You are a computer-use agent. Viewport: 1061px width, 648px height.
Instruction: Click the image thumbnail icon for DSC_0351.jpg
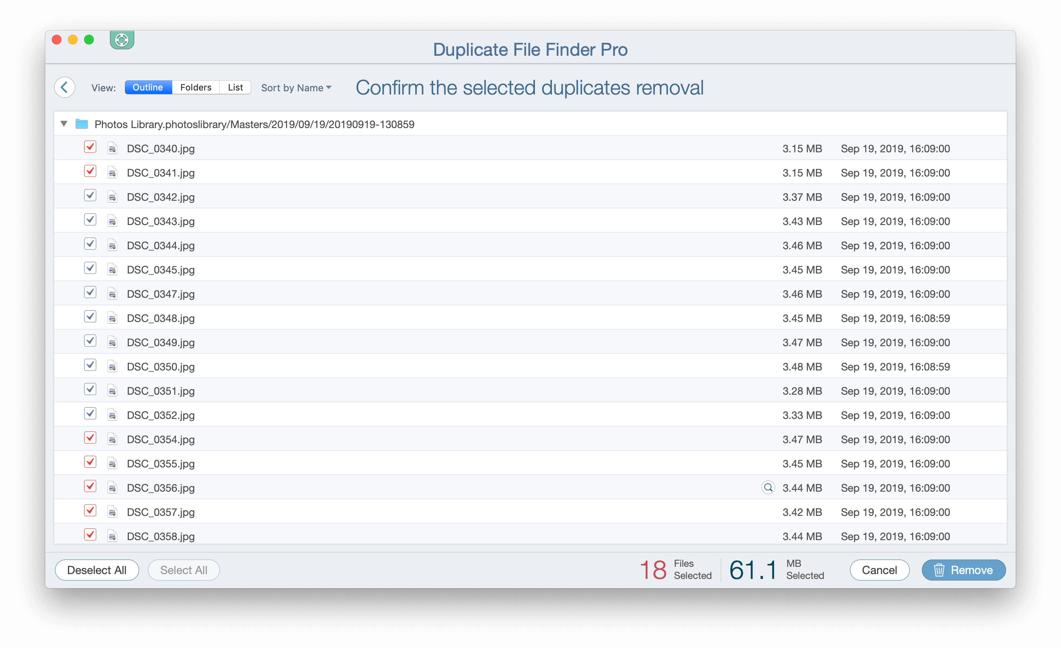pos(112,391)
